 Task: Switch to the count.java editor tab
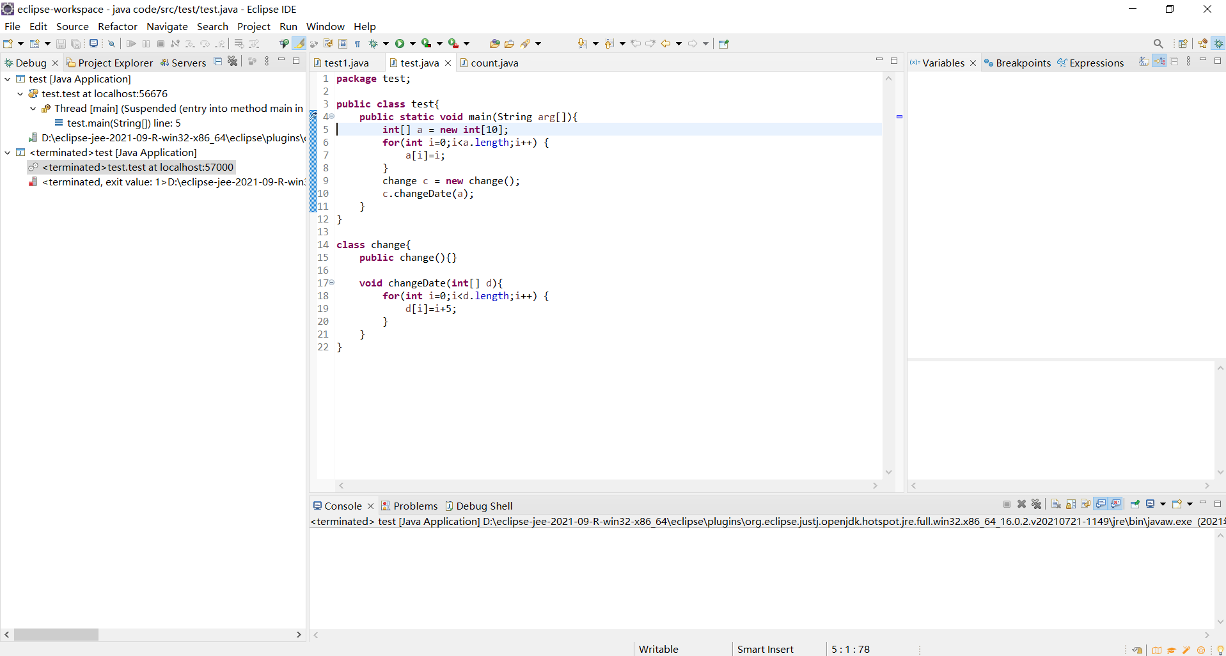[x=494, y=63]
